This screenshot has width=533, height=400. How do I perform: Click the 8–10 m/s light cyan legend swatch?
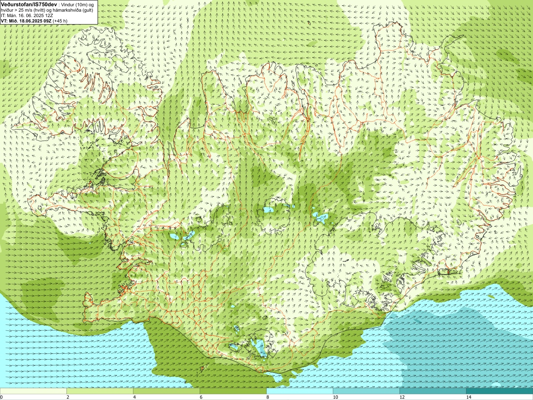tap(300, 391)
